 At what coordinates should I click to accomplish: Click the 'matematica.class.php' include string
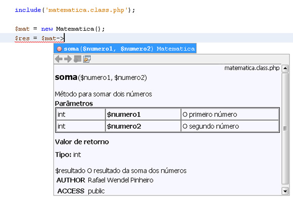pyautogui.click(x=87, y=10)
